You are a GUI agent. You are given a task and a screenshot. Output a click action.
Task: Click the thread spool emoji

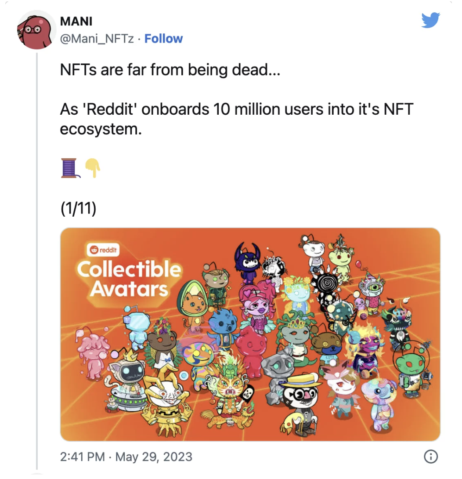(x=70, y=168)
